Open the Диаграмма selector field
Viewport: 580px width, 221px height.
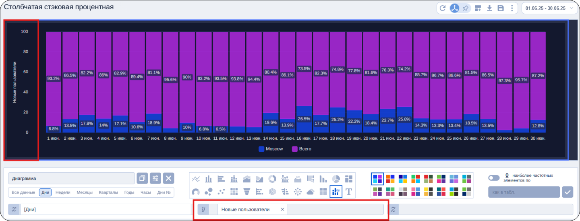click(x=71, y=178)
